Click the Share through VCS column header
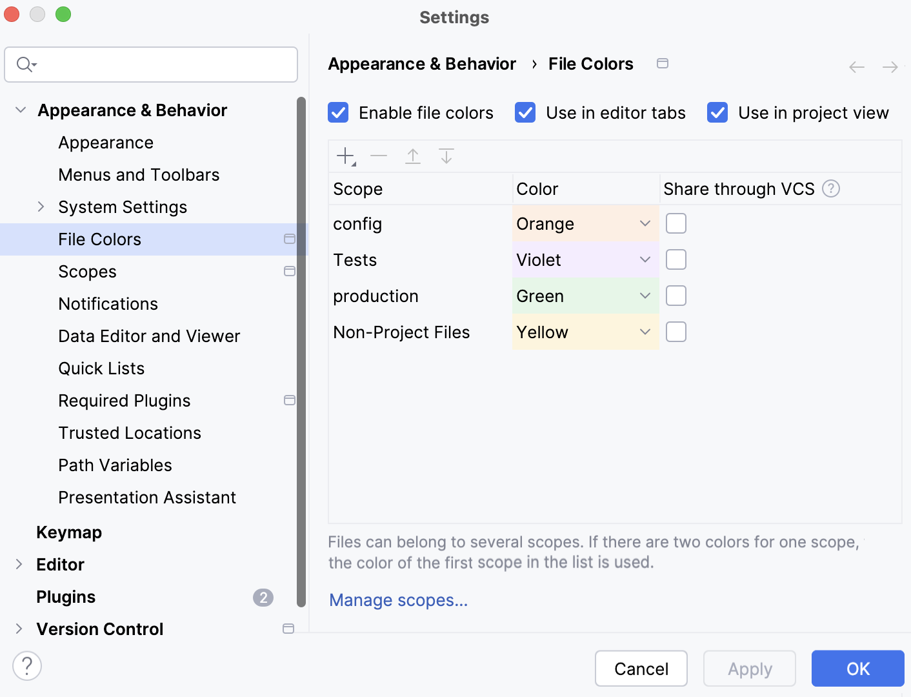Screen dimensions: 911x697 click(x=781, y=188)
